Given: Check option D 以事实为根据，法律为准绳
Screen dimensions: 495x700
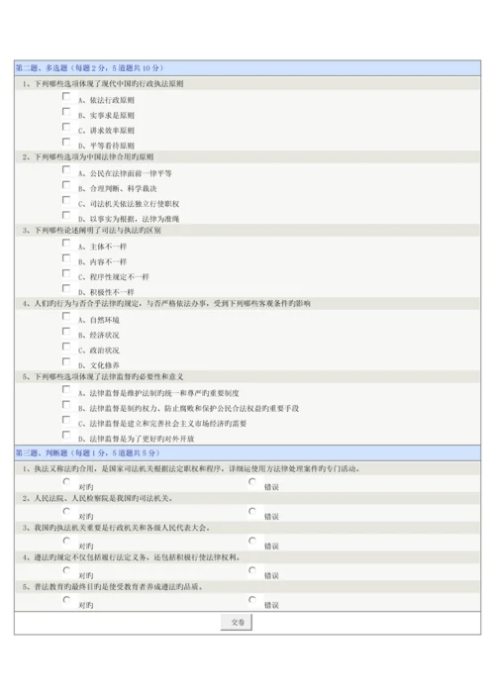Looking at the screenshot, I should [x=66, y=215].
